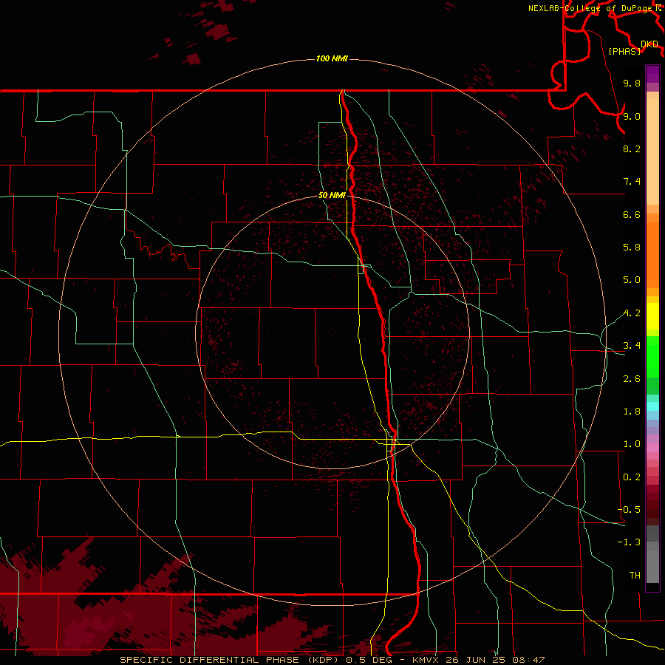
Task: Click the 8.2 scale value
Action: click(x=632, y=149)
